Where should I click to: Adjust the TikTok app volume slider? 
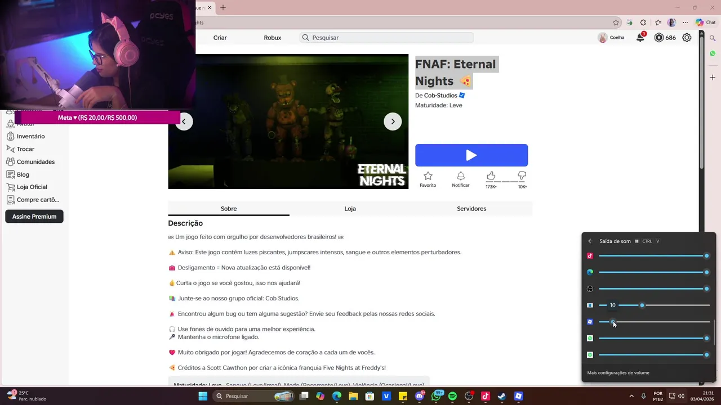(x=654, y=256)
